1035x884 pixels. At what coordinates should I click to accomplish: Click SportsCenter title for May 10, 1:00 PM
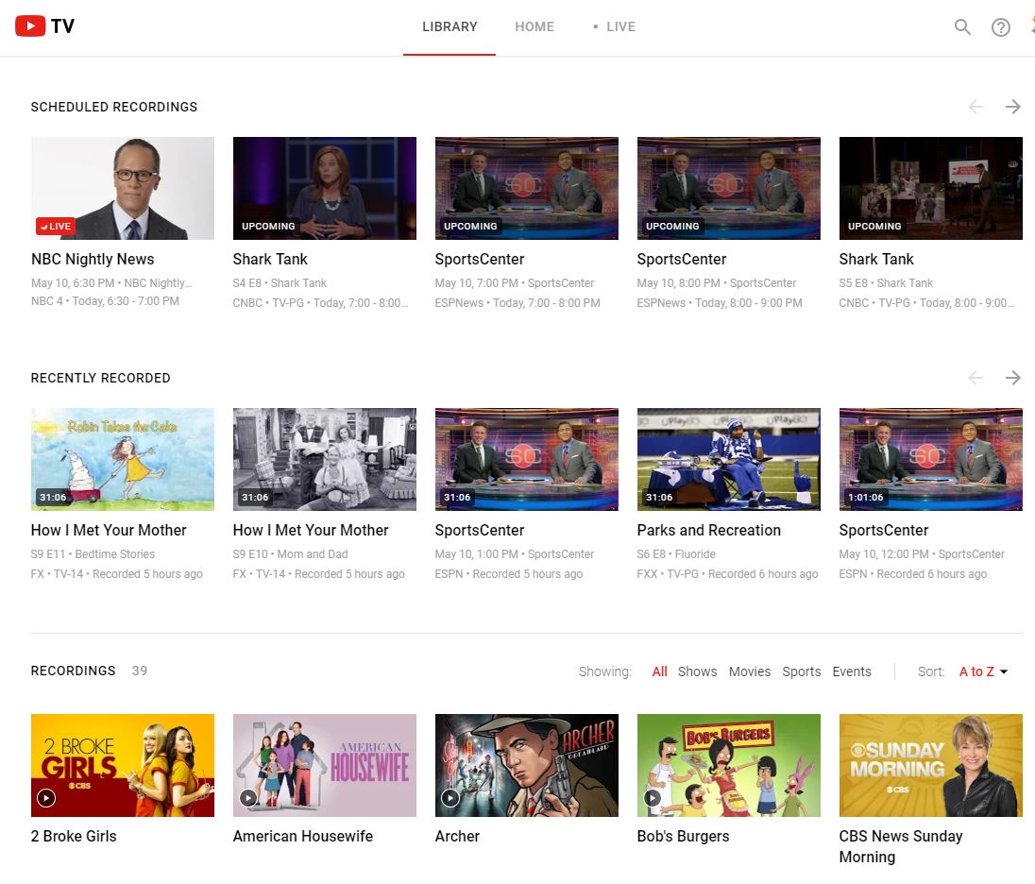pos(480,530)
